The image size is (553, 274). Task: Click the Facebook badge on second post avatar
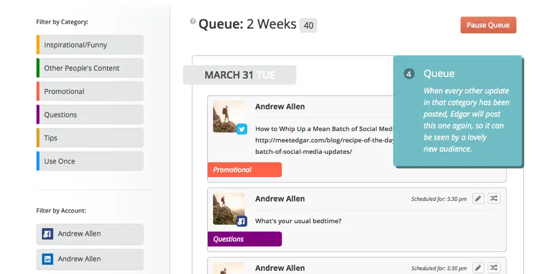coord(242,221)
